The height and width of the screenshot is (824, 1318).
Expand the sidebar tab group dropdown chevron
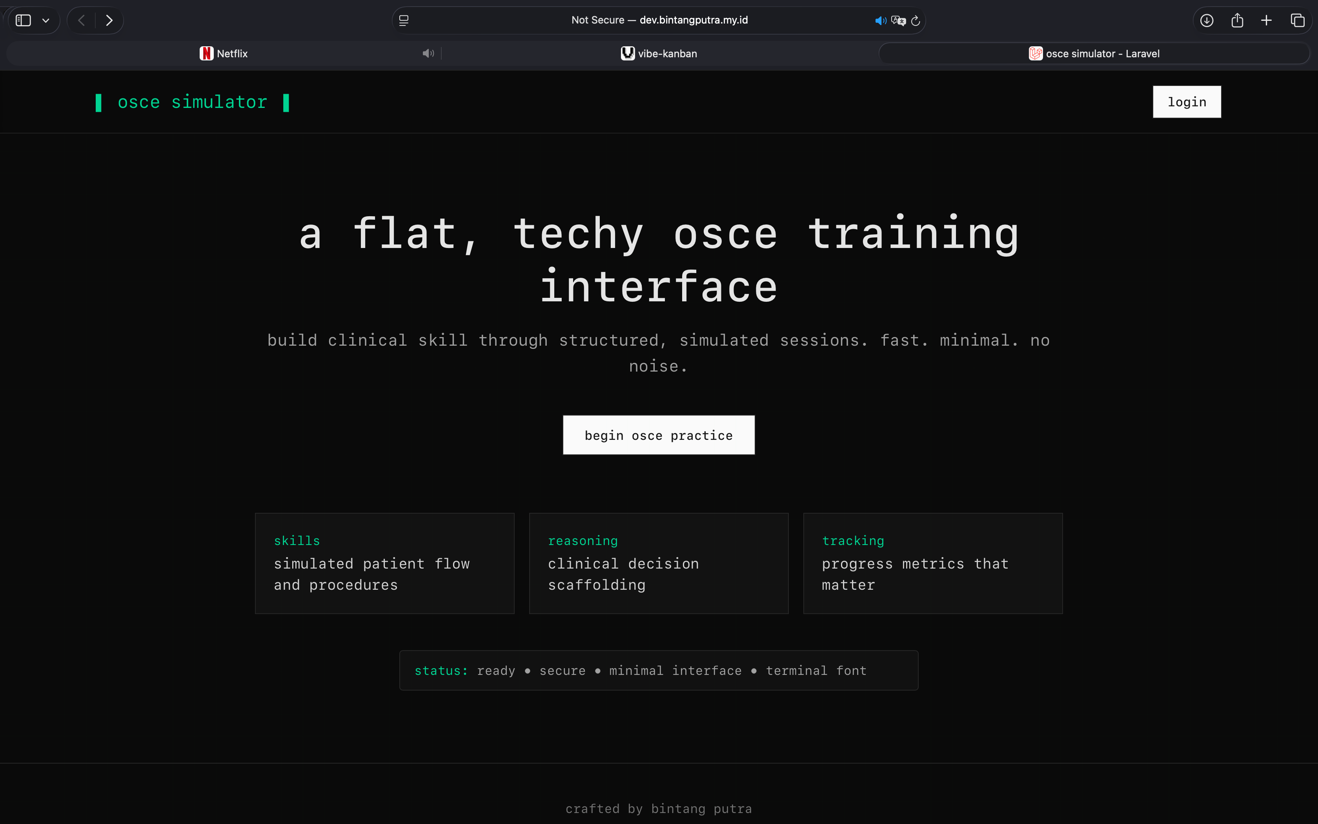click(x=46, y=20)
